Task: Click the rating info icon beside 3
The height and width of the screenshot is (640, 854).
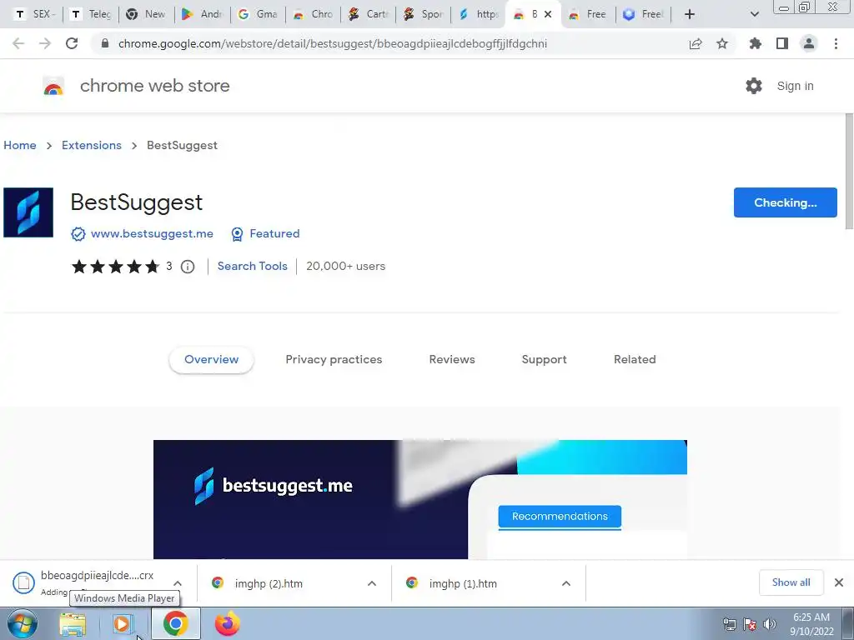Action: 188,266
